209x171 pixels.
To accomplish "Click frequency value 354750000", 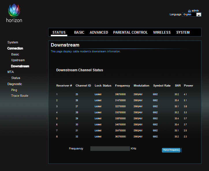I will pyautogui.click(x=120, y=130).
